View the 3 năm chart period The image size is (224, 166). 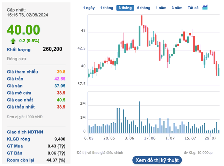(x=177, y=8)
